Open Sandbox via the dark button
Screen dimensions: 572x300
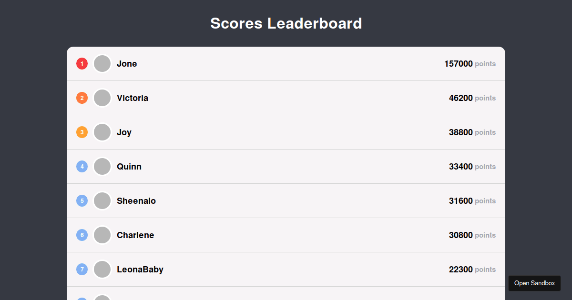click(x=534, y=283)
